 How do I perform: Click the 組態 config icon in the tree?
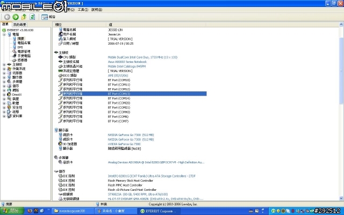[9, 112]
